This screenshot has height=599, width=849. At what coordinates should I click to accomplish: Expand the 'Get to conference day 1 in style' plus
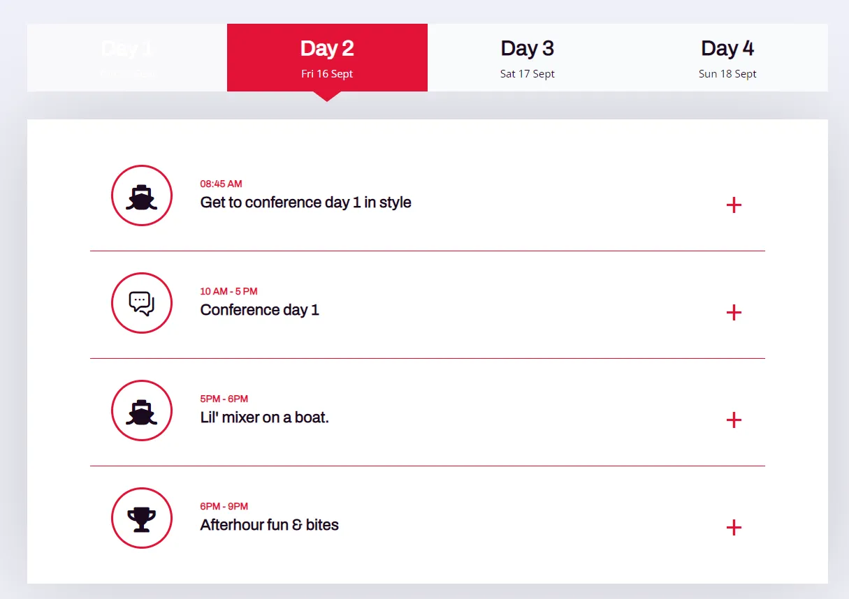click(734, 205)
